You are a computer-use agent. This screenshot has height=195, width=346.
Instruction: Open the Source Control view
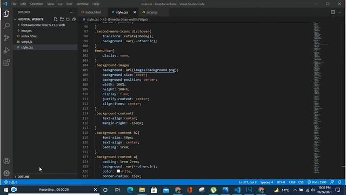(6, 38)
